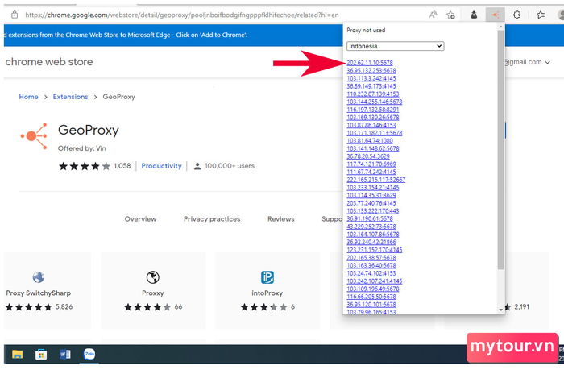
Task: Select proxy 103.109.196.49:5678
Action: tap(372, 289)
